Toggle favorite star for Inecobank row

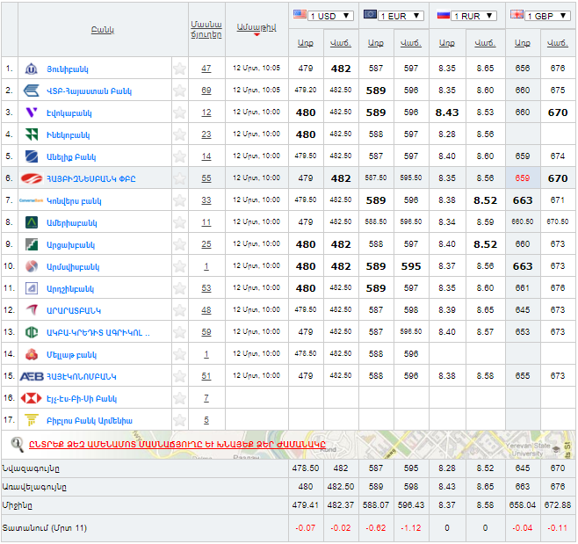179,134
